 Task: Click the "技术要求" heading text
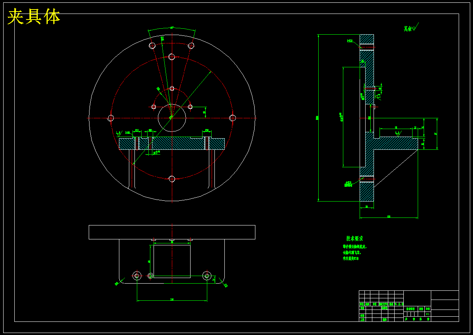(354, 239)
